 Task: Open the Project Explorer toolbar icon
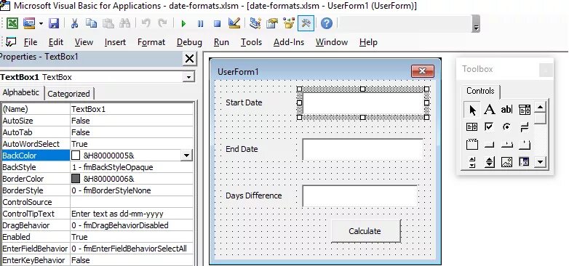click(255, 23)
